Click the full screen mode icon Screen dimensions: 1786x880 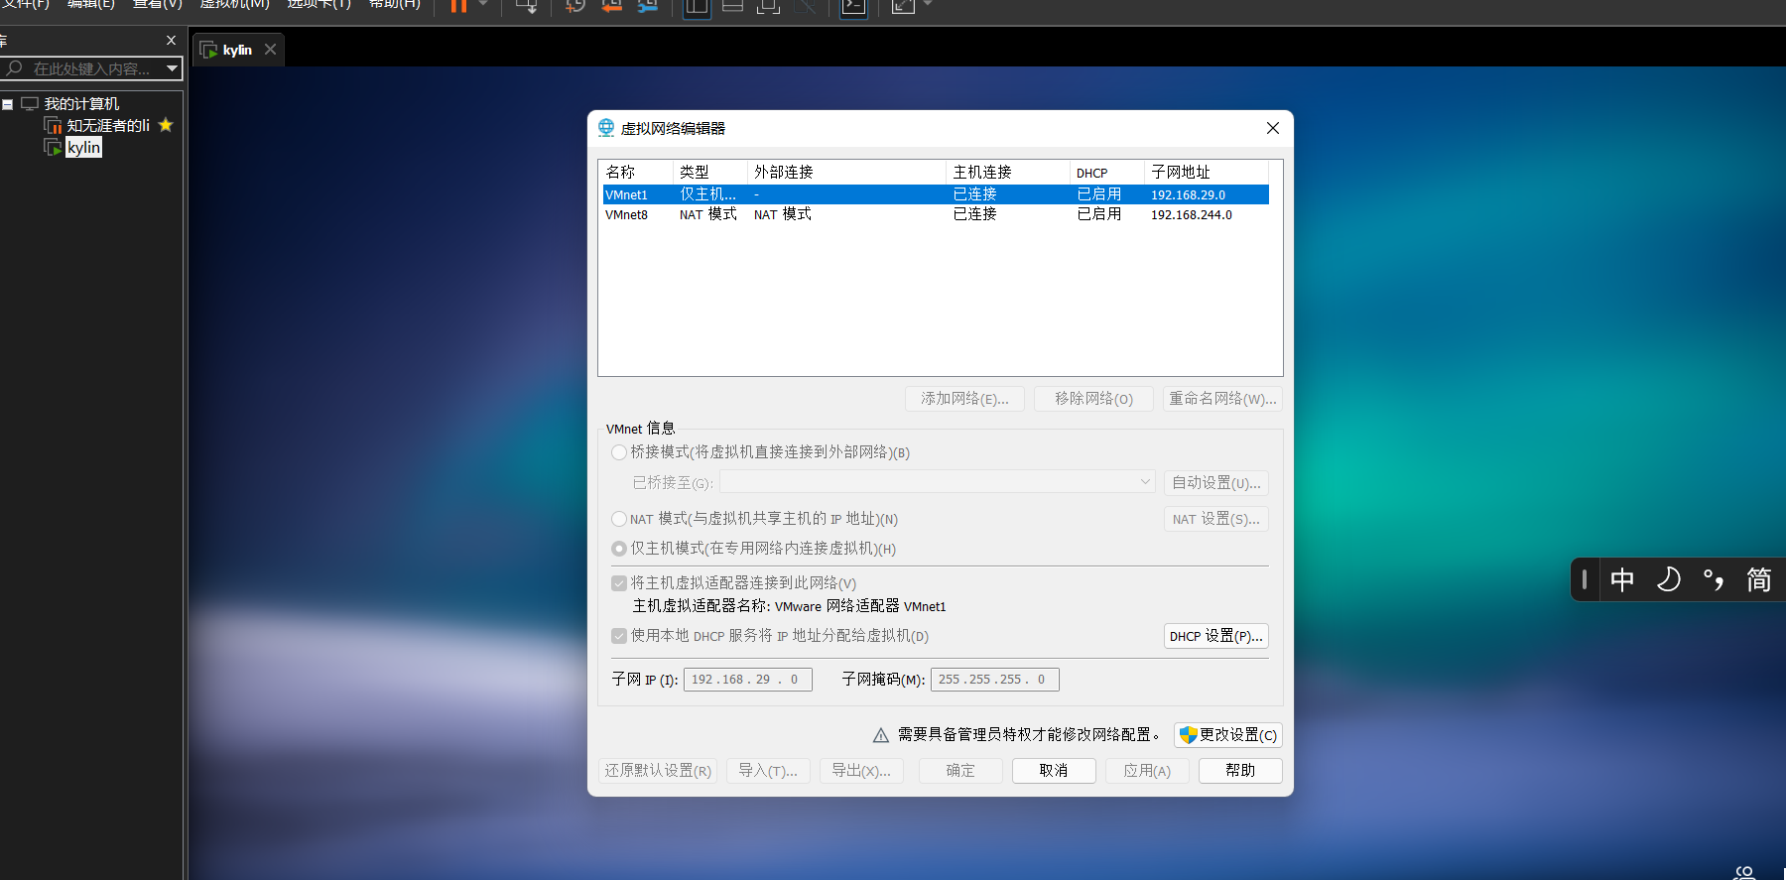tap(768, 6)
